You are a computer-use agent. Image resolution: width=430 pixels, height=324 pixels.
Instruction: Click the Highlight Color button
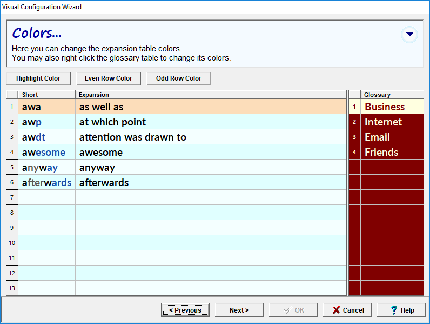point(38,78)
